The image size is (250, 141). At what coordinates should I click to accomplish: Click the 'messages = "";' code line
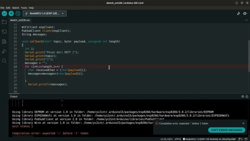(x=36, y=63)
